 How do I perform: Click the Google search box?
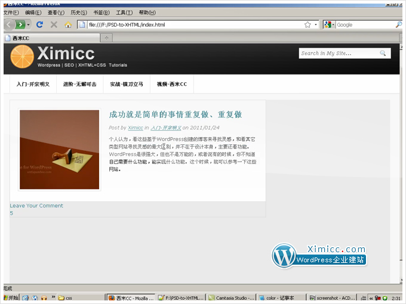tap(365, 25)
